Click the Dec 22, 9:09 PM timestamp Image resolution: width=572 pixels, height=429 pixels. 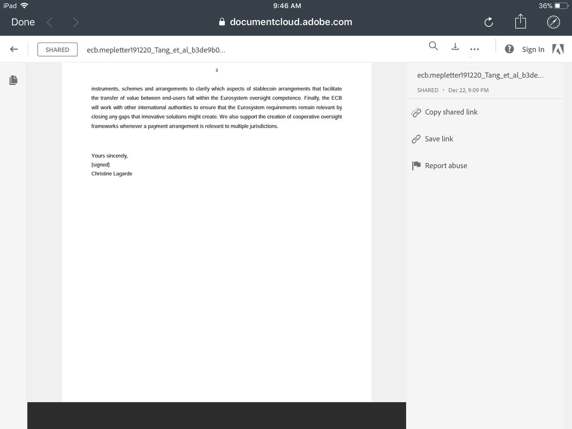468,90
